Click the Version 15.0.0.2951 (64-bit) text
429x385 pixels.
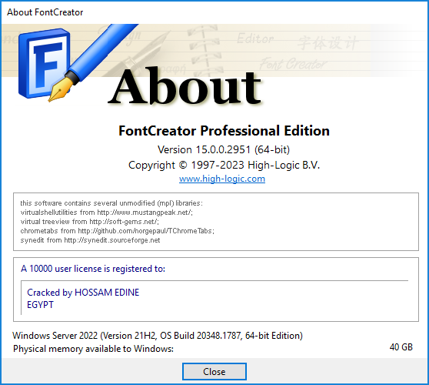[x=224, y=149]
